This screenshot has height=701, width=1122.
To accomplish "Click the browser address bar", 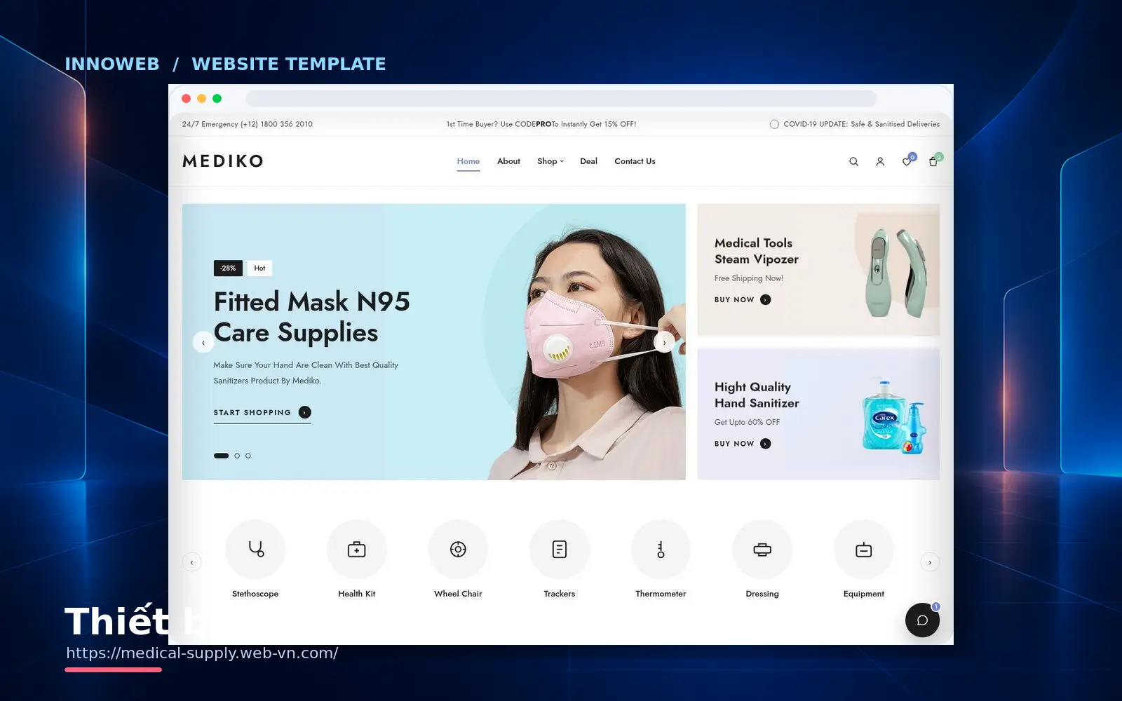I will pyautogui.click(x=561, y=99).
